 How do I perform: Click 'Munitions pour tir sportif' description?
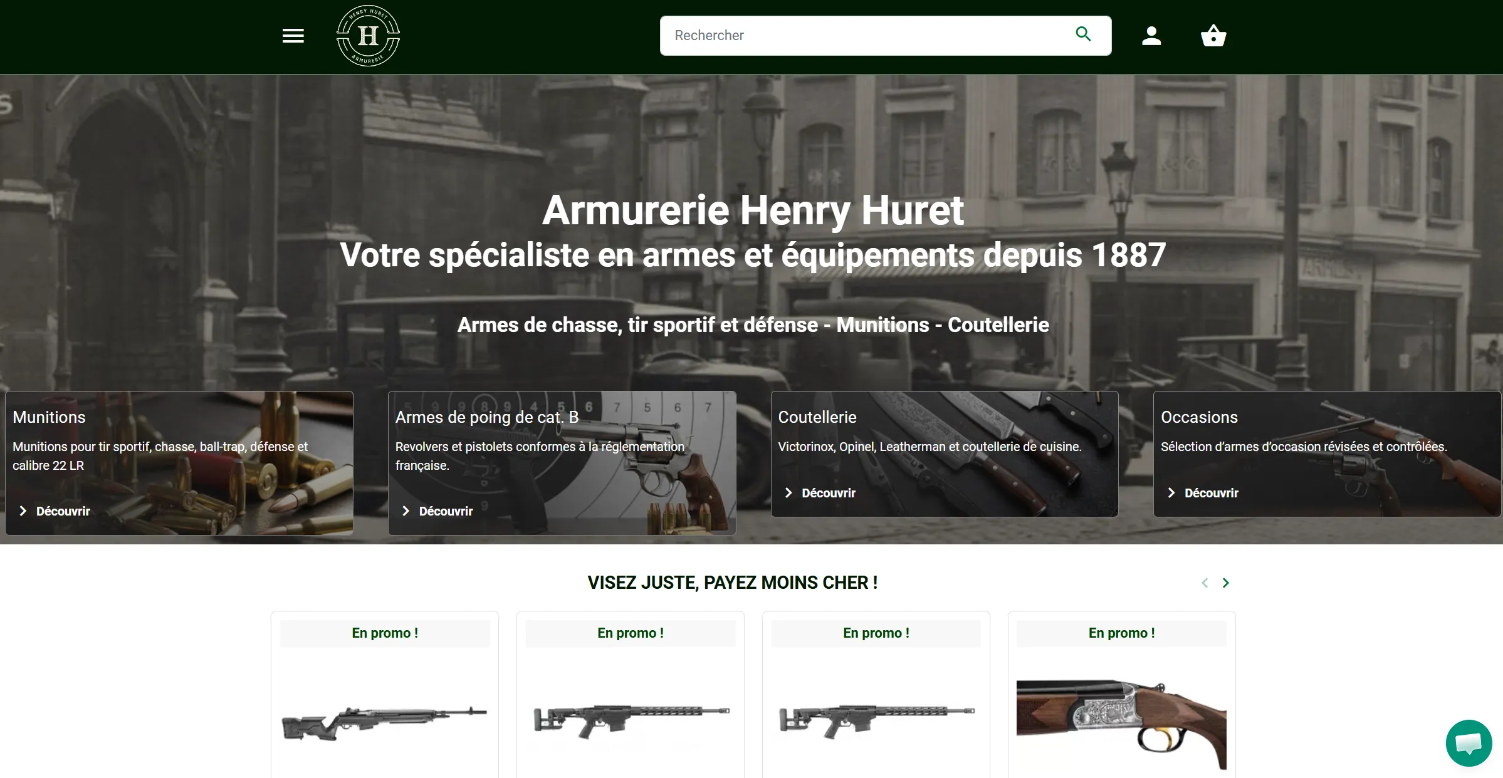160,456
